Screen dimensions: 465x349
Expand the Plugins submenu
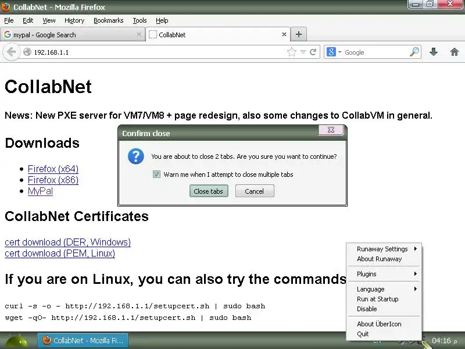click(x=384, y=274)
